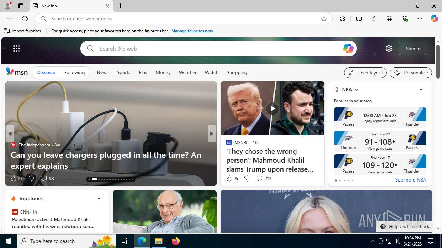Viewport: 442px width, 248px height.
Task: Launch Copilot from the toolbar
Action: pyautogui.click(x=434, y=19)
